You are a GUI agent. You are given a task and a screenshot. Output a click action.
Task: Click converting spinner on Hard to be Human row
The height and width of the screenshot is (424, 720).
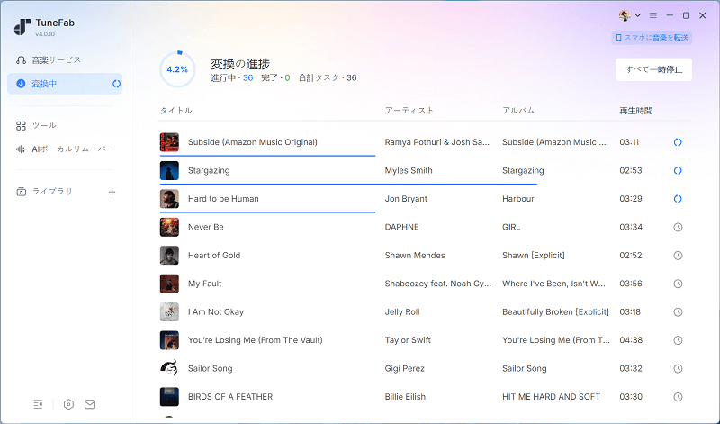[678, 199]
